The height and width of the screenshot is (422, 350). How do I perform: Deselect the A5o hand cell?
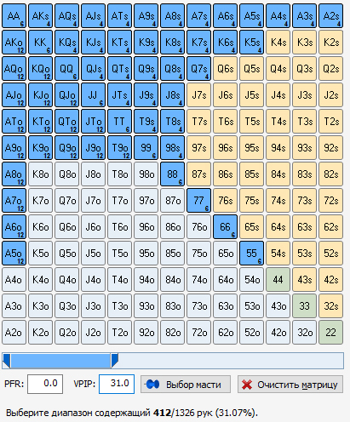coord(14,254)
